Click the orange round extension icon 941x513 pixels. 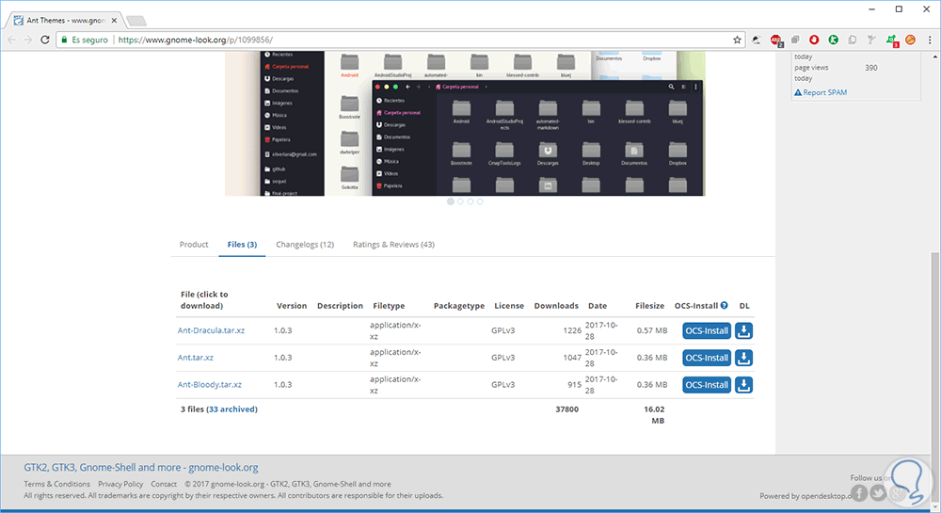point(910,40)
